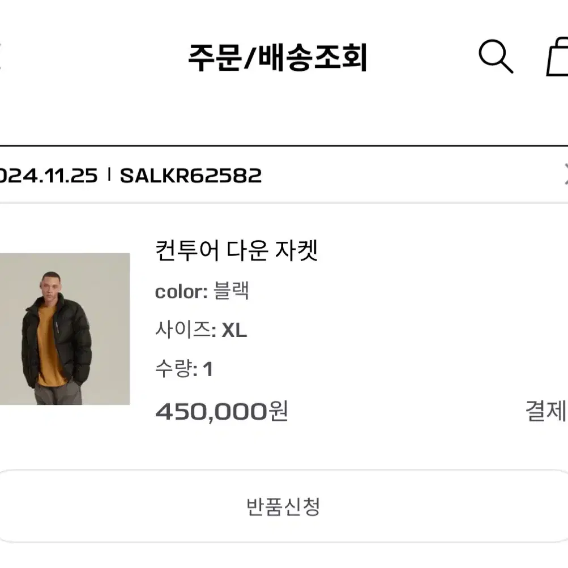This screenshot has height=568, width=568.
Task: Open the 2024.11.25 order header row
Action: [x=284, y=175]
